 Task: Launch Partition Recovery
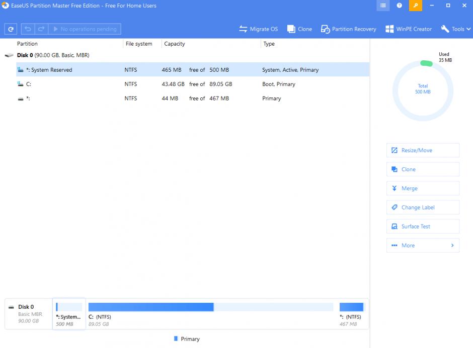tap(348, 29)
